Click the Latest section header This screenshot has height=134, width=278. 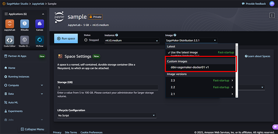[200, 46]
